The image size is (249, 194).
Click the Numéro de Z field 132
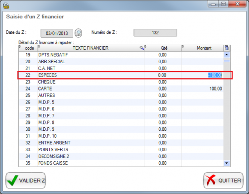coord(155,32)
